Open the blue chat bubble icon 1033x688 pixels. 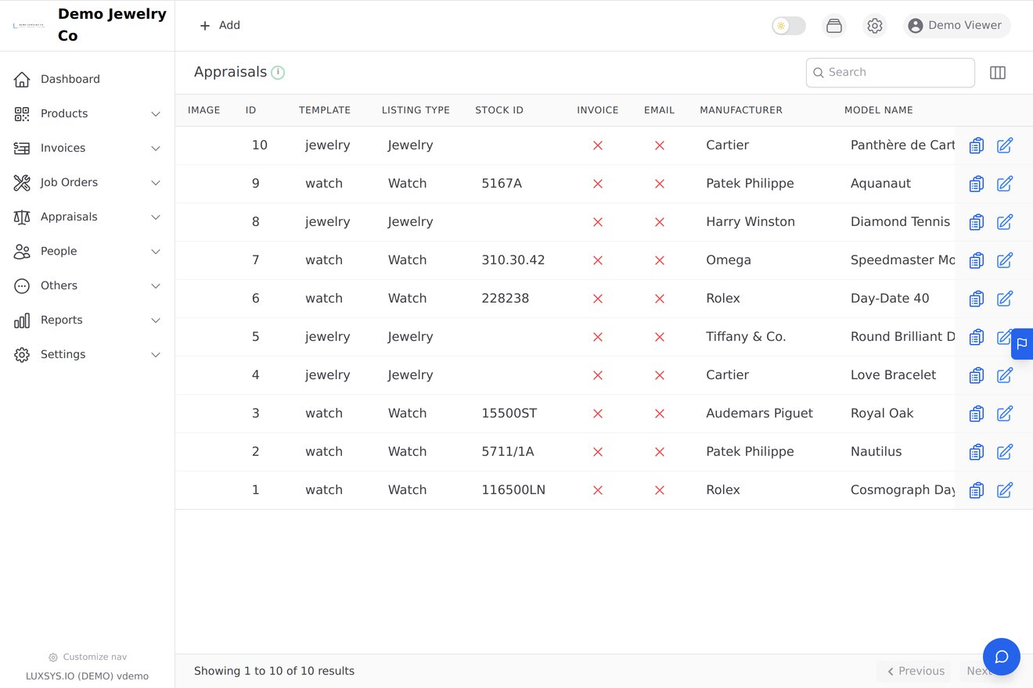pos(1002,657)
